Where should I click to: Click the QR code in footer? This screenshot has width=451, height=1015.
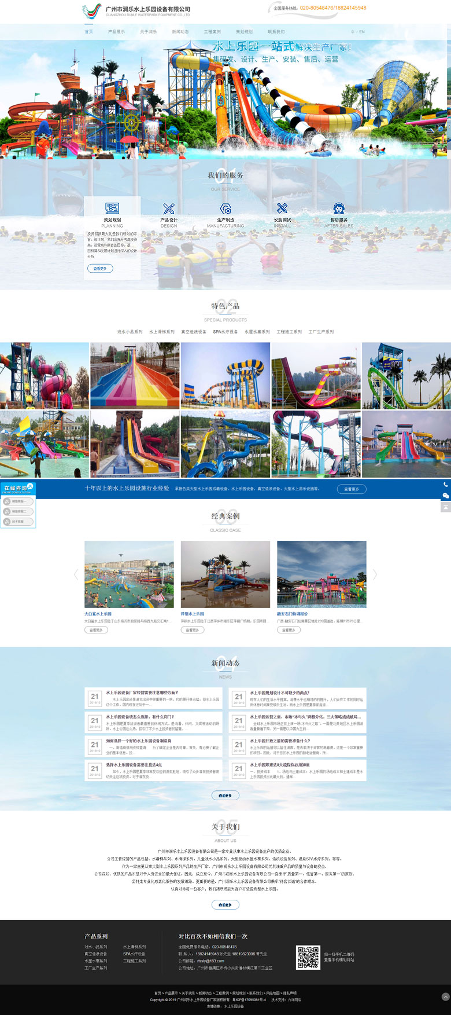(308, 958)
